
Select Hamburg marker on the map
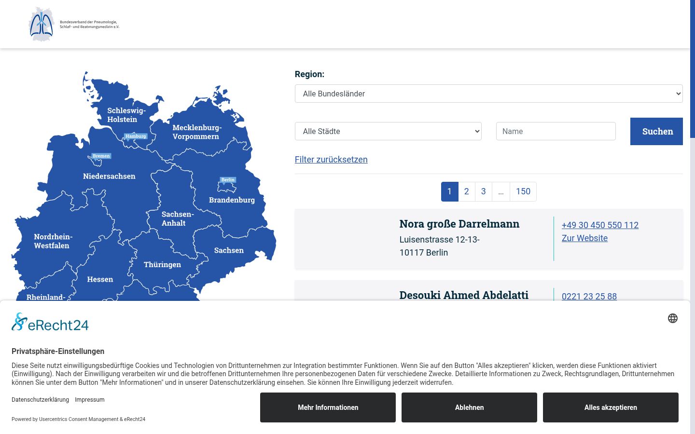[x=136, y=136]
